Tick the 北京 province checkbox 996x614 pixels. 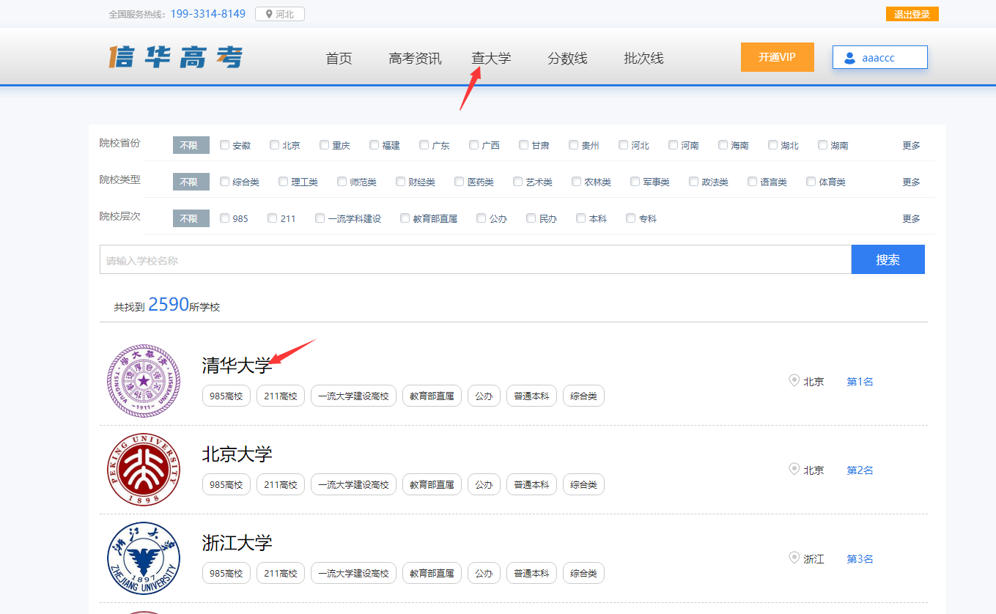(x=275, y=145)
